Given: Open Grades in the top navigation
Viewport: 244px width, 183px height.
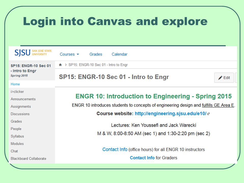Looking at the screenshot, I should [x=96, y=54].
